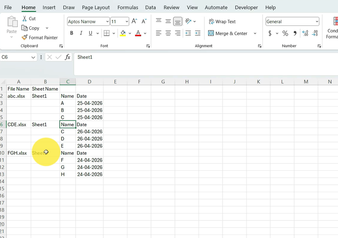Viewport: 338px width, 238px height.
Task: Click the Comma Style icon
Action: click(295, 33)
